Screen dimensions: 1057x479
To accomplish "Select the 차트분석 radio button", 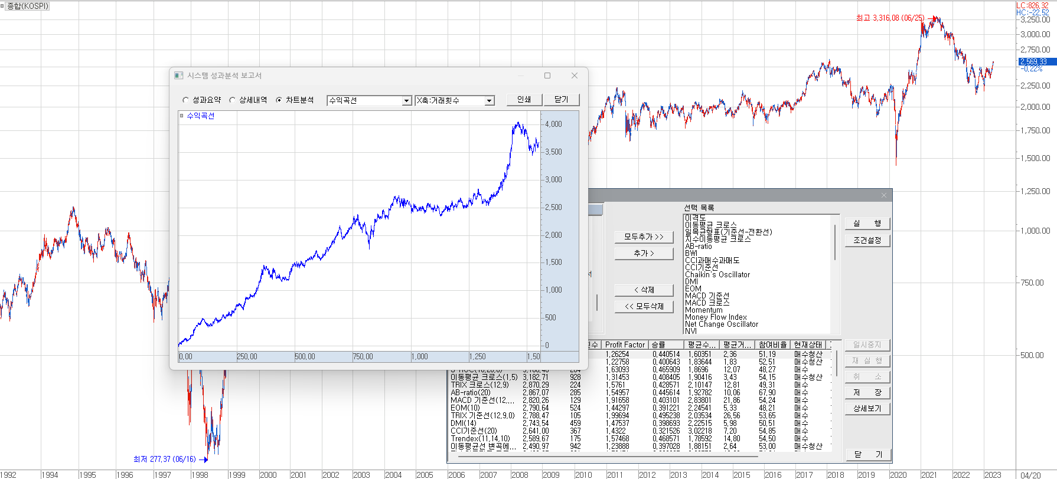I will tap(279, 100).
